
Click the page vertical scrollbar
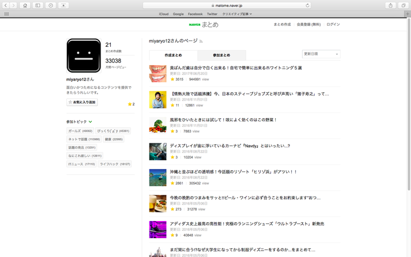coord(409,105)
